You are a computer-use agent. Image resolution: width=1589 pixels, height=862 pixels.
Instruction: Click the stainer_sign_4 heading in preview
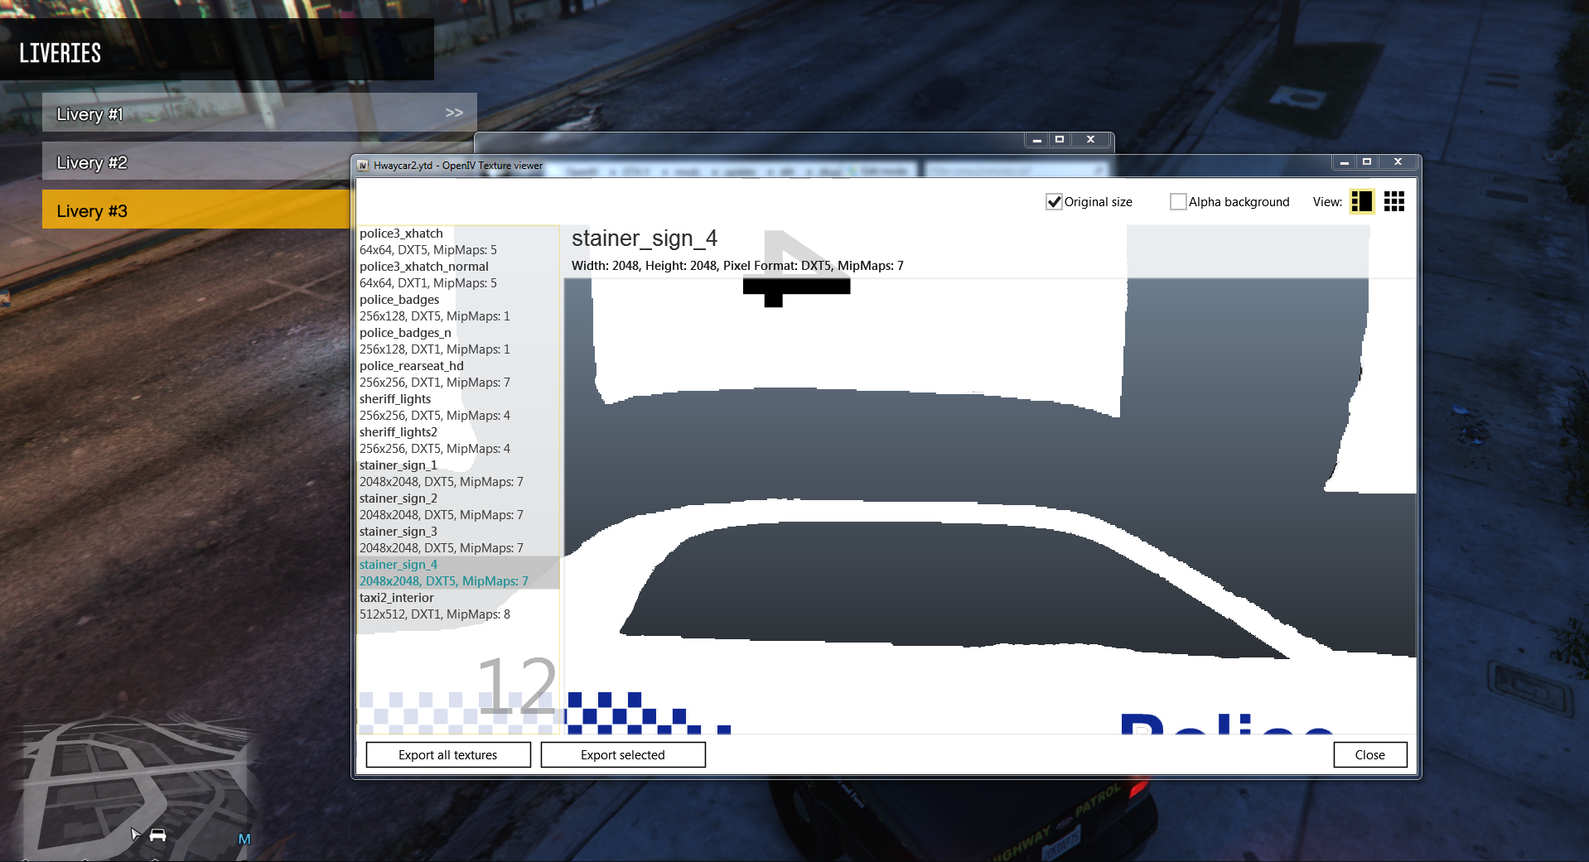click(x=645, y=238)
